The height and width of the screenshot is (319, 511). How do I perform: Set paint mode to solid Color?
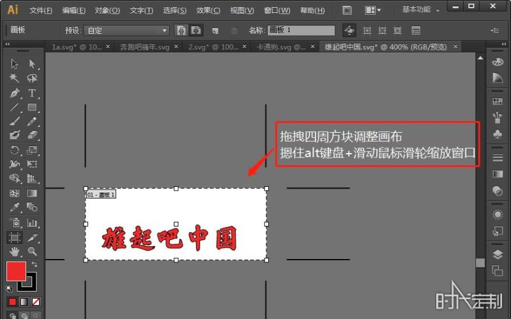12,302
